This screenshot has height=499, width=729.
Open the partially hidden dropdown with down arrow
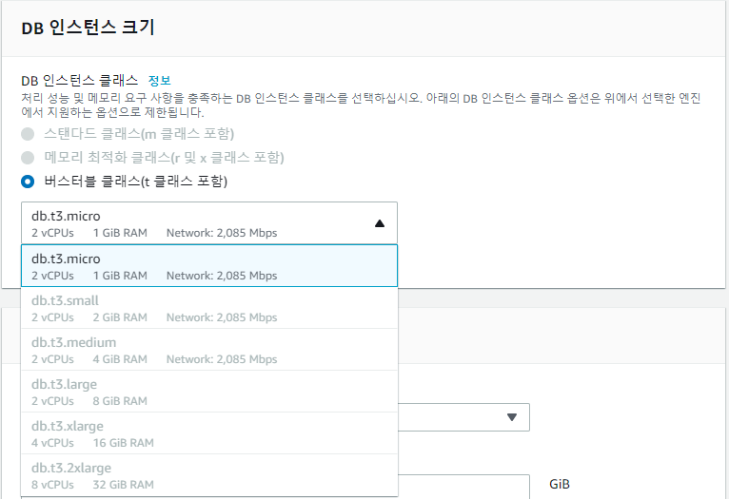[463, 417]
